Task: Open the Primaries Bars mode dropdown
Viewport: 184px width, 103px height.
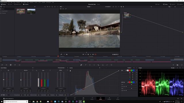Action: (62, 68)
